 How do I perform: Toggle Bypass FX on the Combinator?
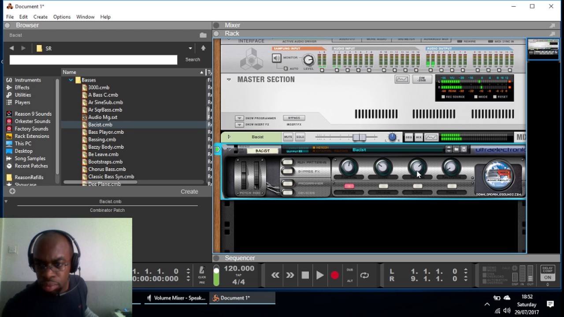click(288, 171)
